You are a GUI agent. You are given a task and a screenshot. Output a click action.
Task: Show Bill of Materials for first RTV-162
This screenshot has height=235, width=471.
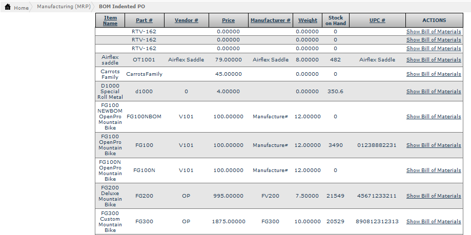coord(434,32)
